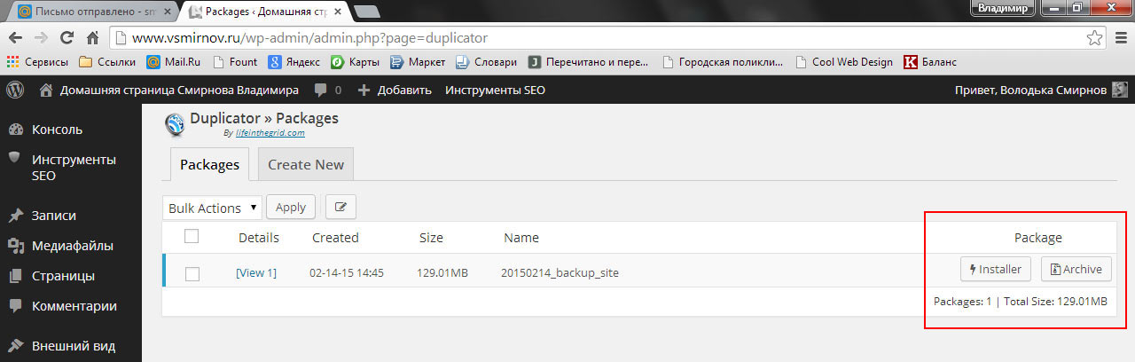Open the comments bubble in admin bar

pyautogui.click(x=327, y=90)
